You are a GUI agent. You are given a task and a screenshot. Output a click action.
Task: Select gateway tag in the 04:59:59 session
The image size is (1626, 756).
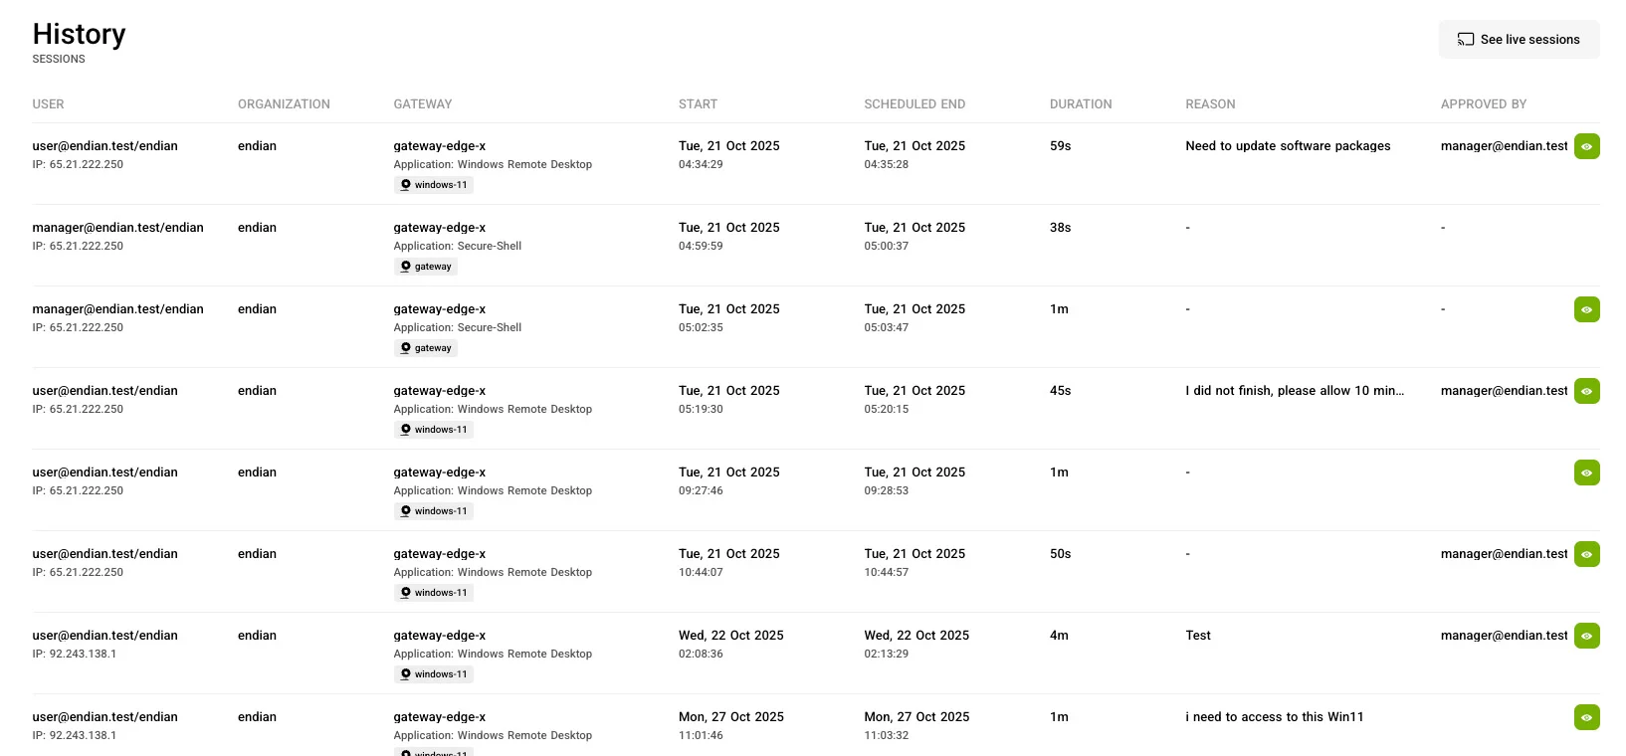point(426,267)
